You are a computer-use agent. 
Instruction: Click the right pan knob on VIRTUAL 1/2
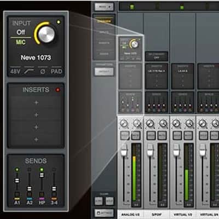pyautogui.click(x=189, y=124)
